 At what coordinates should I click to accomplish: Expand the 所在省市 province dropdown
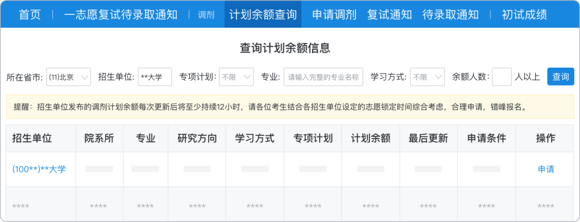(x=69, y=77)
